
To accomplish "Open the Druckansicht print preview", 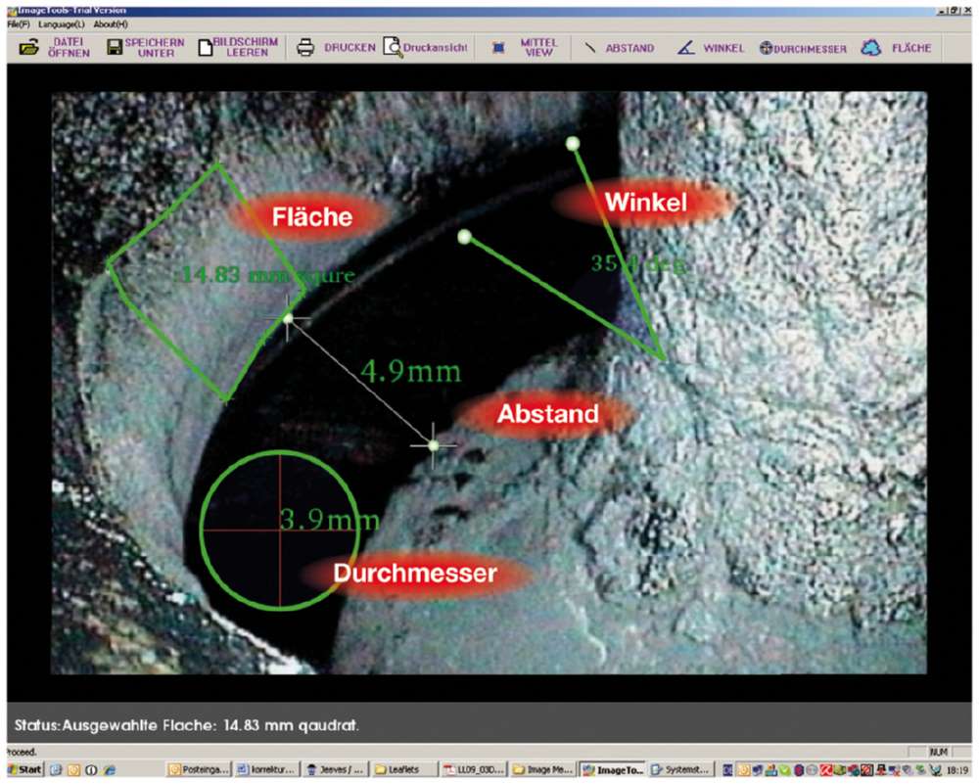I will click(431, 46).
